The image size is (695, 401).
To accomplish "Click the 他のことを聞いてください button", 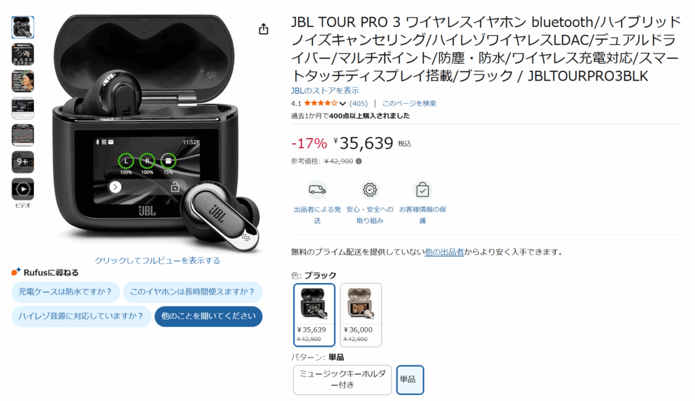I will click(x=208, y=316).
